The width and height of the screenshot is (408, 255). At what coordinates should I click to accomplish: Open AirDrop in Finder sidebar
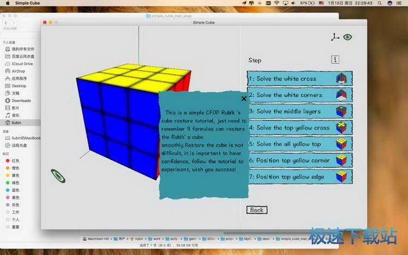pyautogui.click(x=18, y=71)
